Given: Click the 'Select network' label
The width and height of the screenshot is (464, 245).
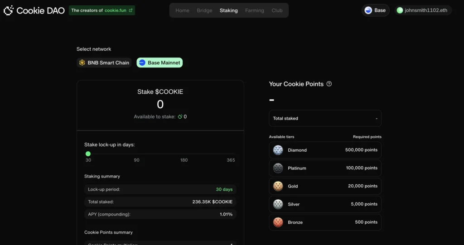Looking at the screenshot, I should 94,49.
